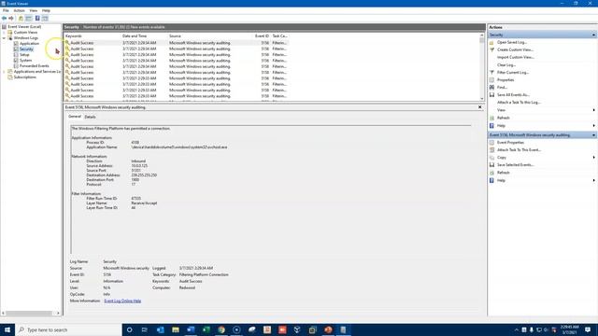598x336 pixels.
Task: Open Task View on taskbar
Action: [x=145, y=329]
